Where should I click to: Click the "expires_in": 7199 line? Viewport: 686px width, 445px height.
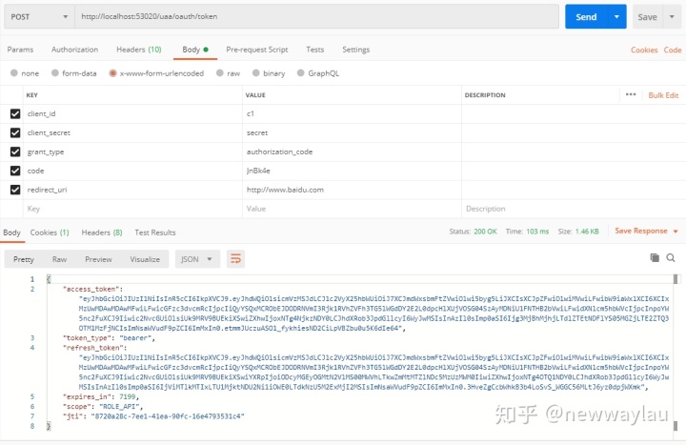tap(101, 396)
